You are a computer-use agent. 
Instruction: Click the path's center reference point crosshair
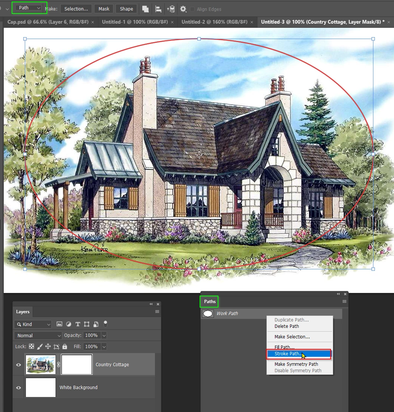[199, 155]
